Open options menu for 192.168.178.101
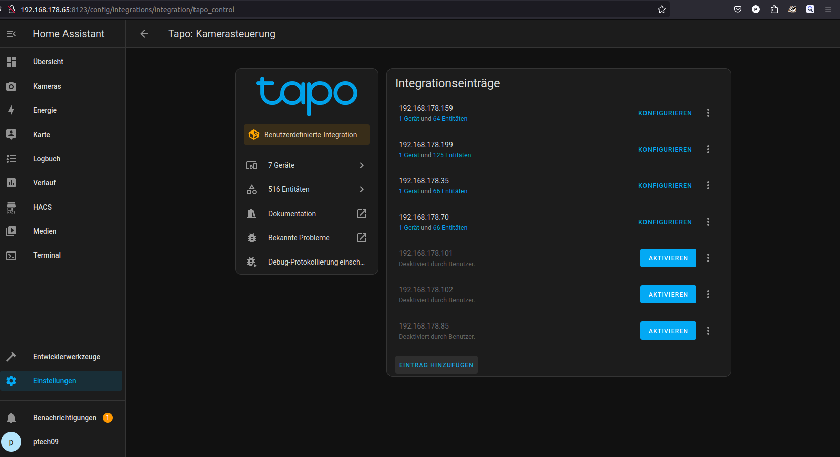 pos(708,258)
